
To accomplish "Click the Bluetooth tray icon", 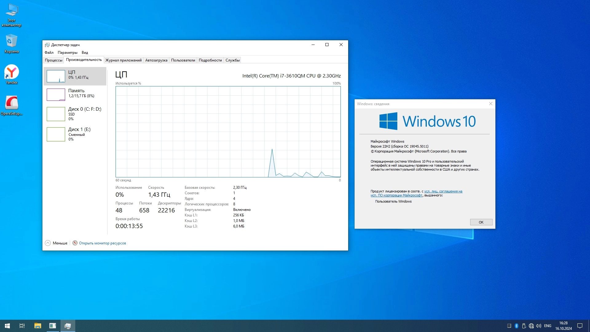I will click(x=517, y=326).
